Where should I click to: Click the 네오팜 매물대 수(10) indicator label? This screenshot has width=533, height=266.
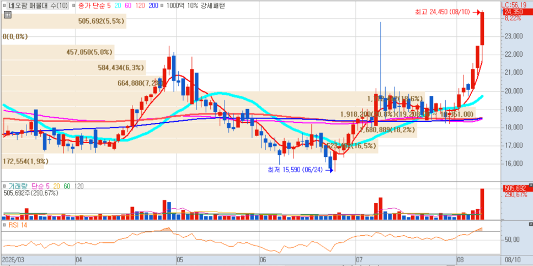38,6
